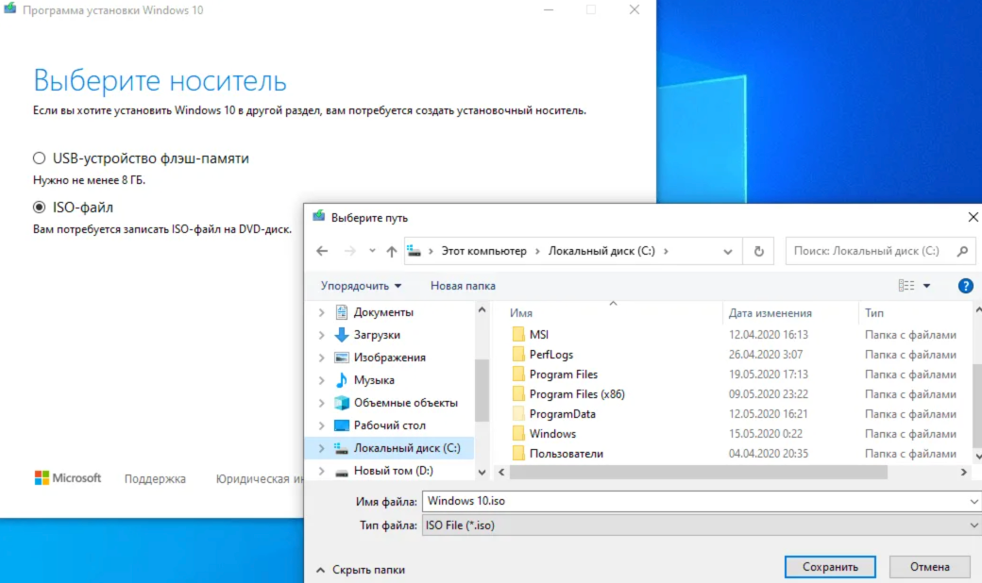This screenshot has width=982, height=583.
Task: Select Документы in navigation pane
Action: 383,312
